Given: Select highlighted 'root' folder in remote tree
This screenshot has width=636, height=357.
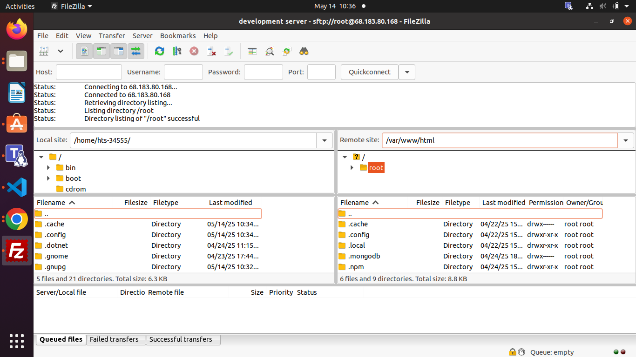Looking at the screenshot, I should (x=376, y=168).
